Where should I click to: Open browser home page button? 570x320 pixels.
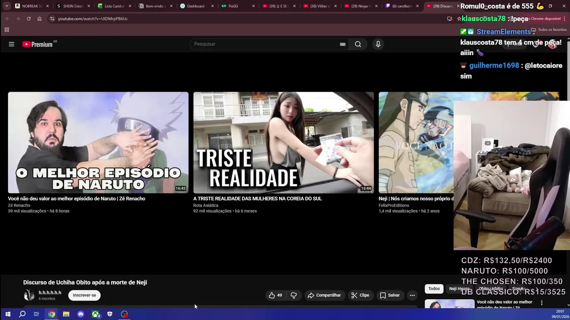coord(39,19)
